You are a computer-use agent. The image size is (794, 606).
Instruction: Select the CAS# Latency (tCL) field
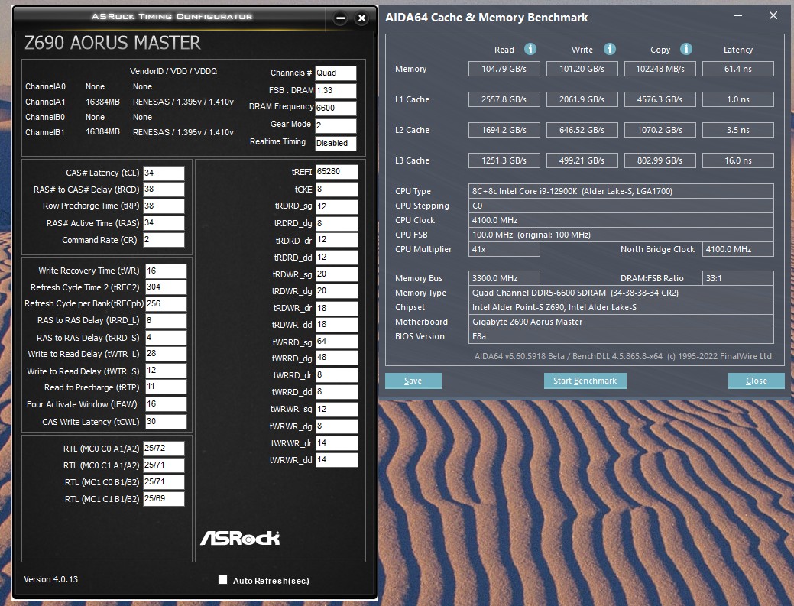164,173
